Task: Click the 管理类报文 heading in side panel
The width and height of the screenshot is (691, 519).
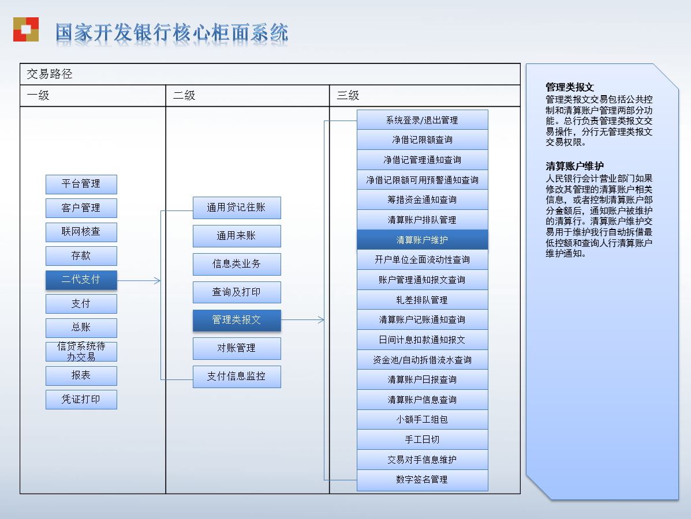Action: coord(570,87)
